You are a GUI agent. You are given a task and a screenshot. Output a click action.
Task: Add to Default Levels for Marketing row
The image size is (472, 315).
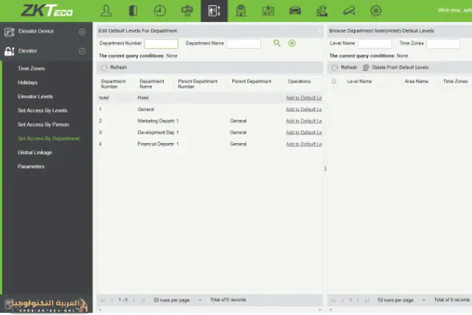pyautogui.click(x=304, y=121)
